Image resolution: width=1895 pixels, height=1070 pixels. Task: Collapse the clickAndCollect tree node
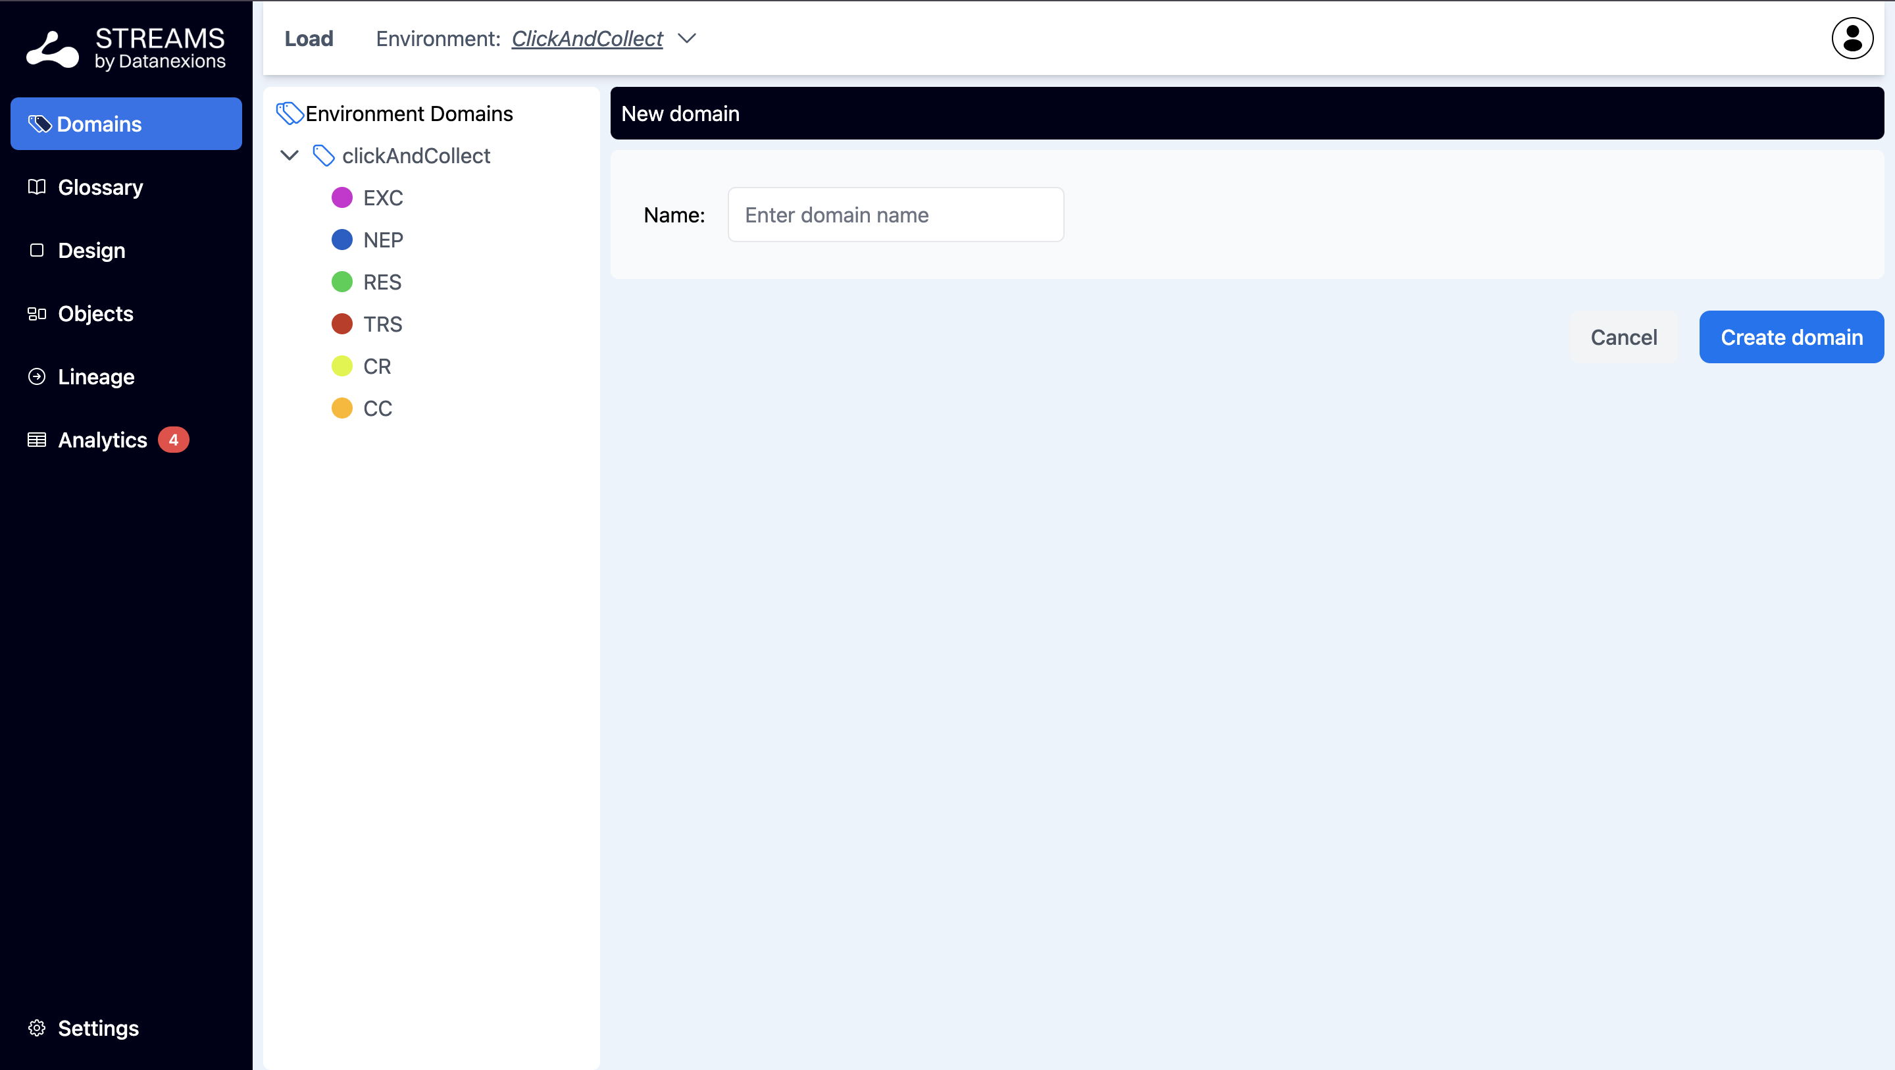[x=289, y=155]
